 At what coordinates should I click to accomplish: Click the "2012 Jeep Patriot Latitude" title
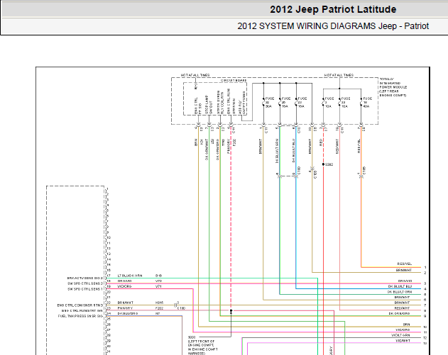(x=333, y=9)
